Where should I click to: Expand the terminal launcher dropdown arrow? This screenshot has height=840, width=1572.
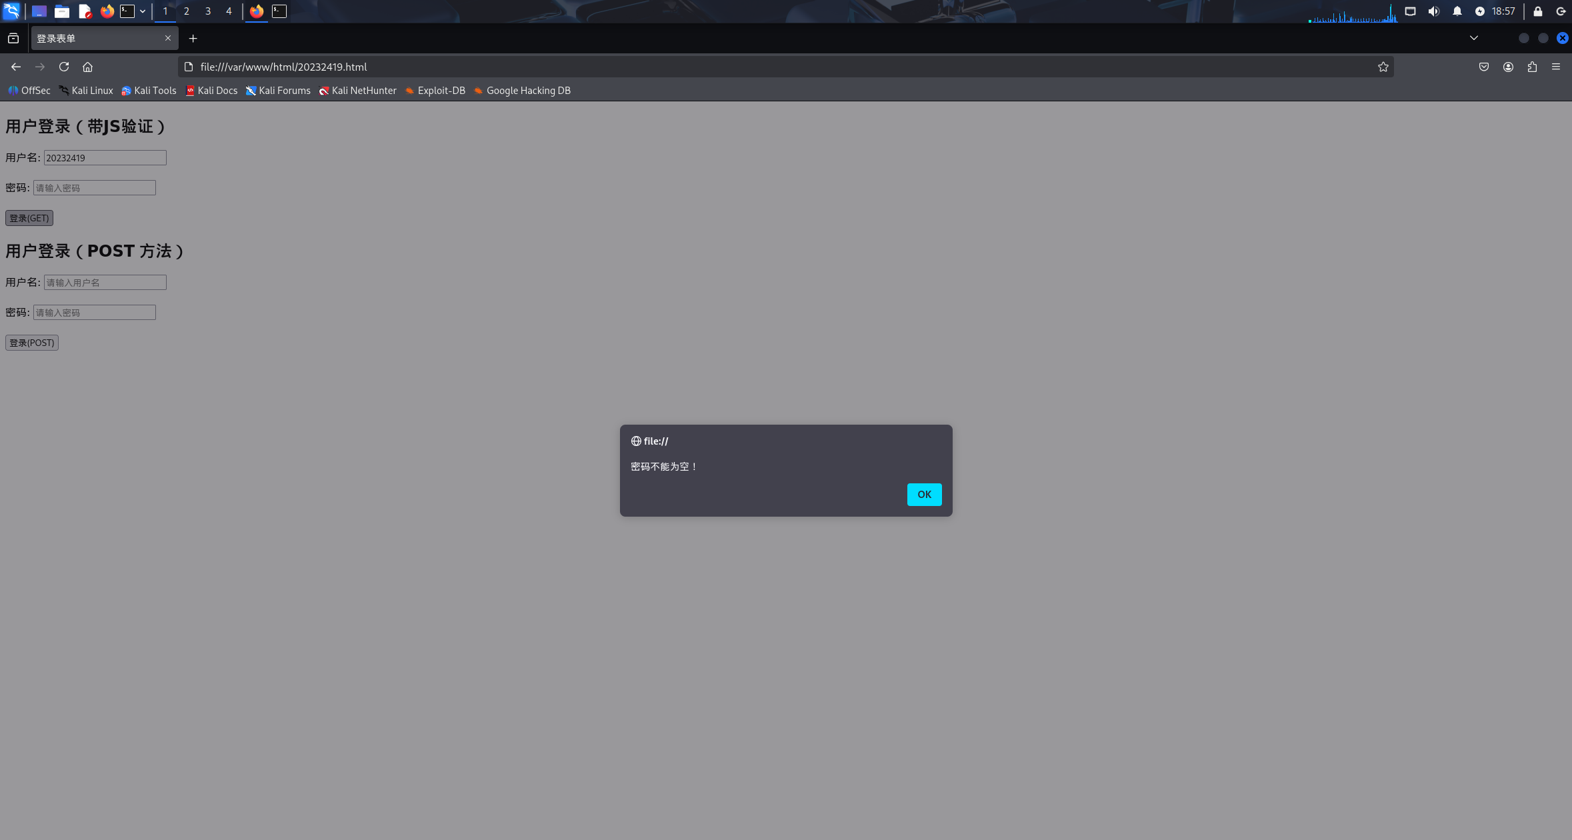coord(143,11)
